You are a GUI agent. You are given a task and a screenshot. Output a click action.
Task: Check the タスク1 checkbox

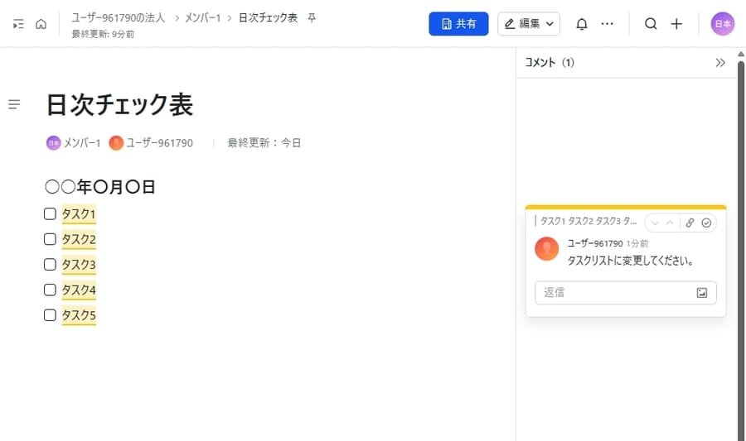click(x=50, y=214)
